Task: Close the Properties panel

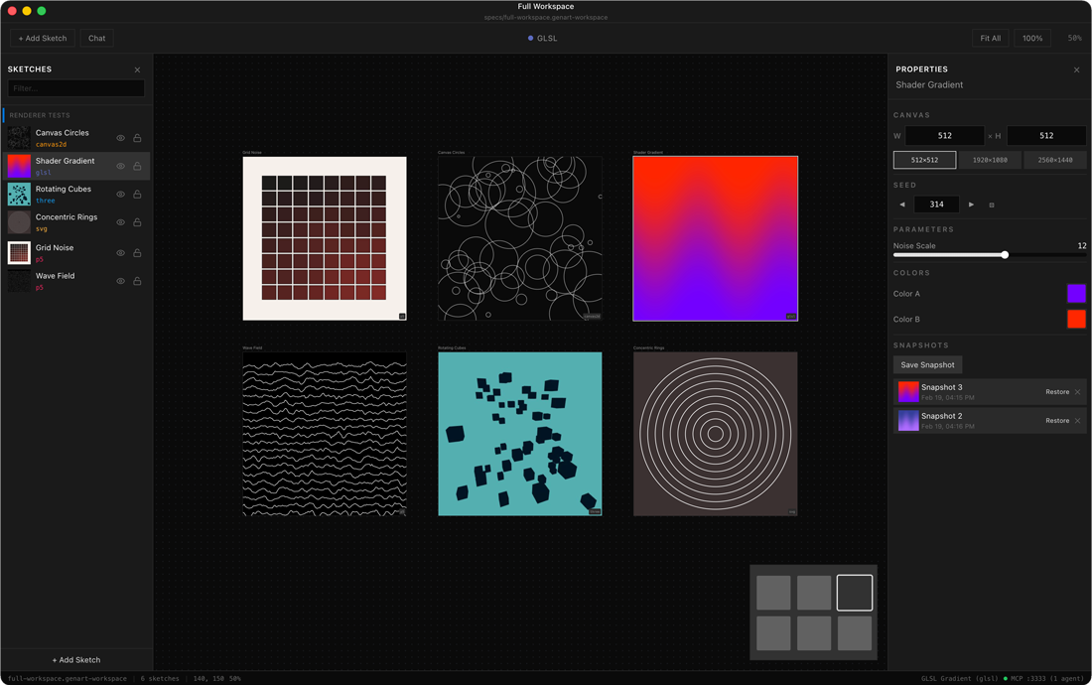Action: tap(1076, 69)
